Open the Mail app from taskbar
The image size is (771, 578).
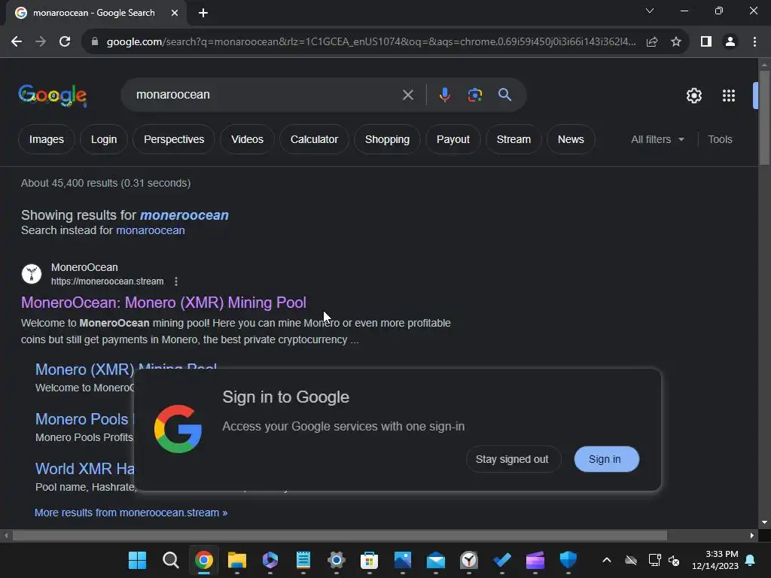436,560
